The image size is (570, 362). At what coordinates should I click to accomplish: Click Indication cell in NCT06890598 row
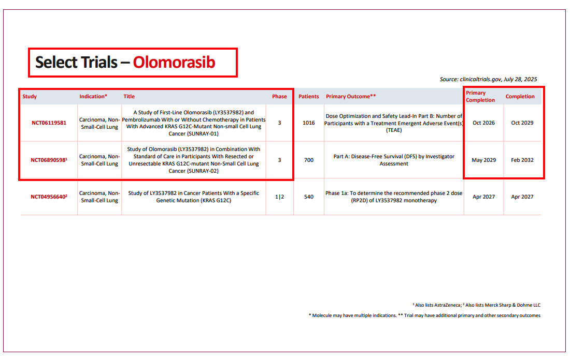99,160
